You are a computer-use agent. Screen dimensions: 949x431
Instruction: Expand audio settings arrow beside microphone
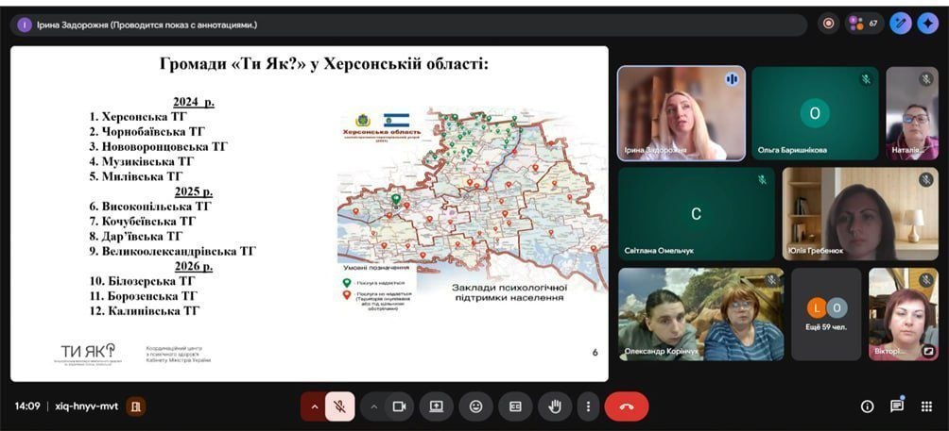(x=314, y=406)
